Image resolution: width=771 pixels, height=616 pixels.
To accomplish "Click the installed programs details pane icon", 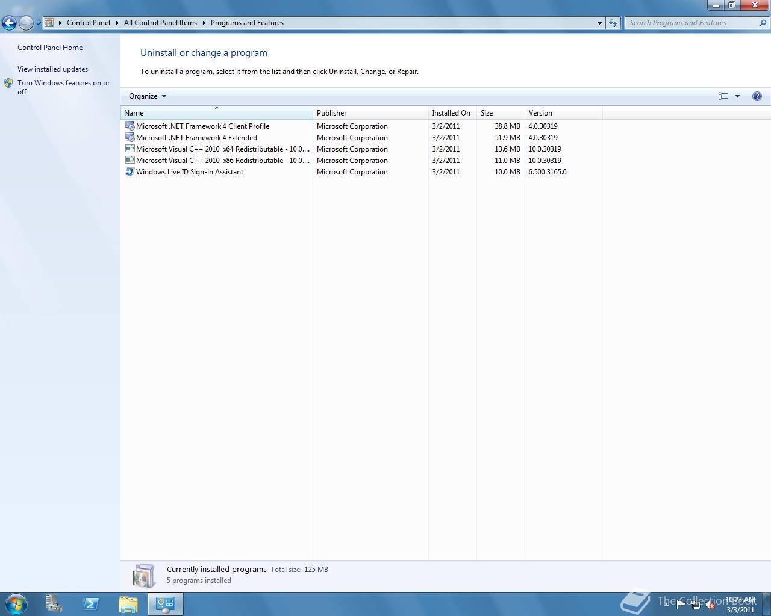I will [144, 576].
